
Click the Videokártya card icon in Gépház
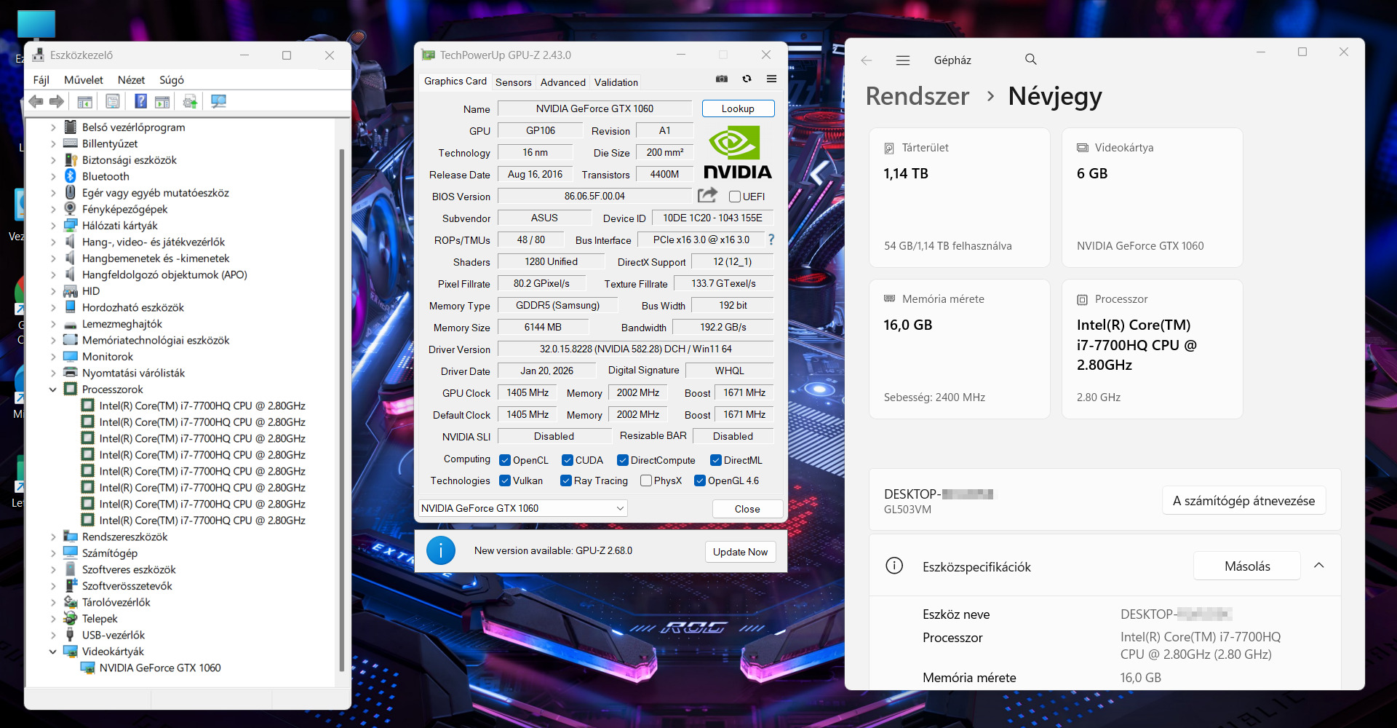click(1082, 148)
